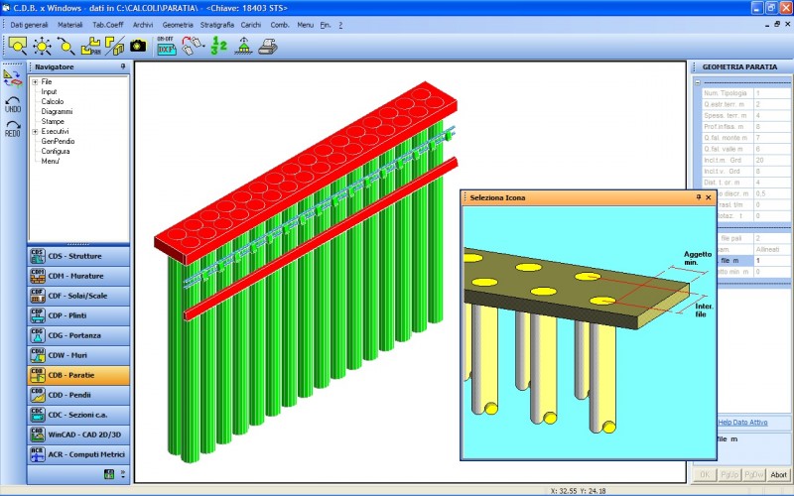Pin the Seleziona Icona floating panel
Image resolution: width=794 pixels, height=496 pixels.
click(x=699, y=197)
